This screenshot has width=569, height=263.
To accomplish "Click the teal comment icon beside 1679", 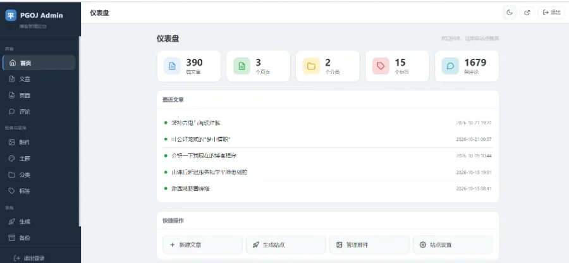I will (x=450, y=66).
